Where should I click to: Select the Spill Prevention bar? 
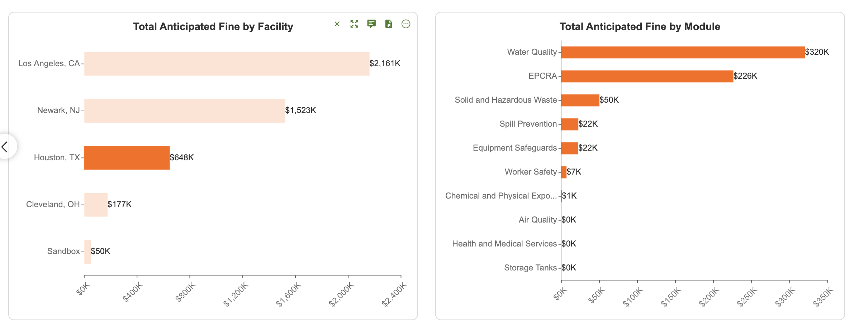(570, 124)
